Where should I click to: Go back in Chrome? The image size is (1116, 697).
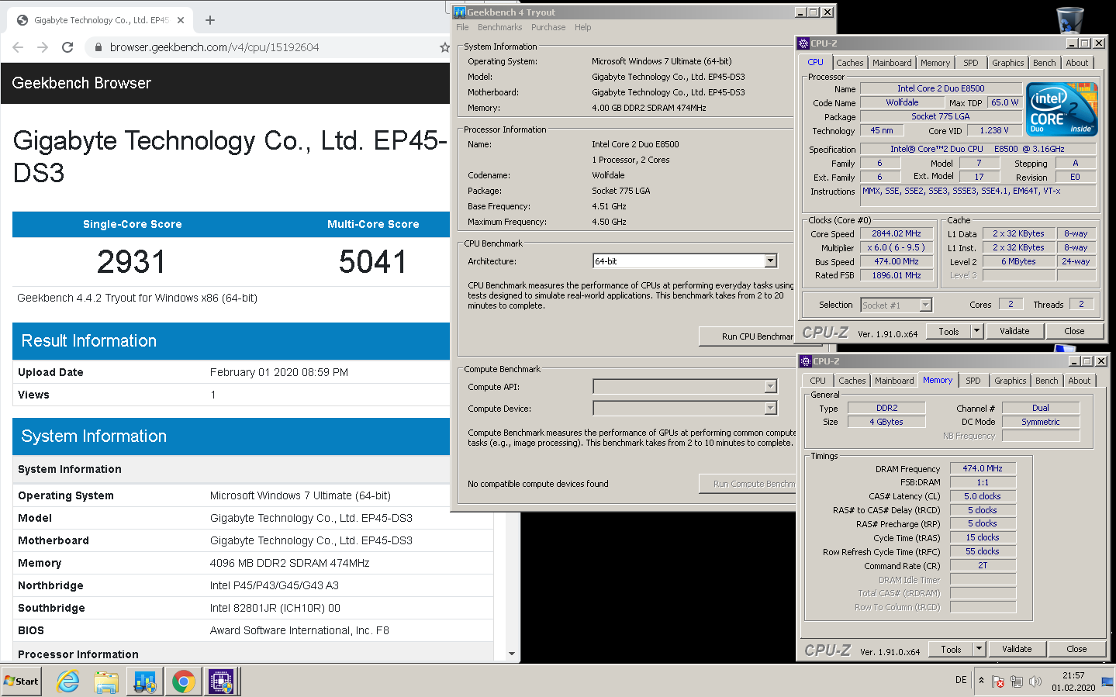18,47
